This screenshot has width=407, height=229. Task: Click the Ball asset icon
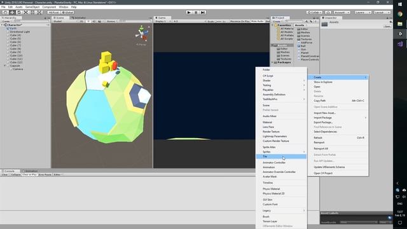pos(299,46)
